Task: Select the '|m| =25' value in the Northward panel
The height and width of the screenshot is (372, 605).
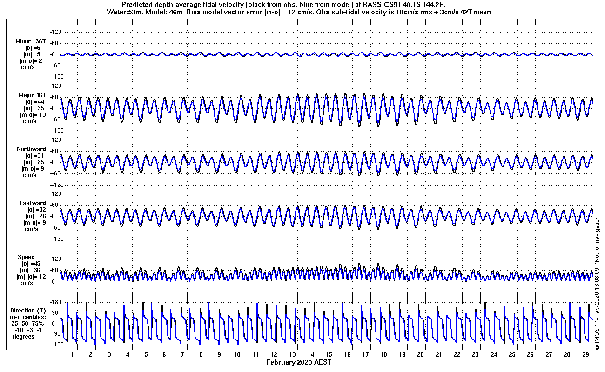Action: tap(35, 162)
